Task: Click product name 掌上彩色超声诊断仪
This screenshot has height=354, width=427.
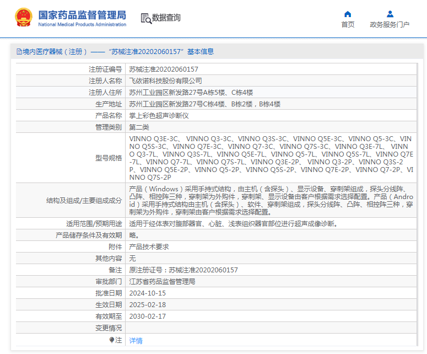Action: pyautogui.click(x=159, y=116)
